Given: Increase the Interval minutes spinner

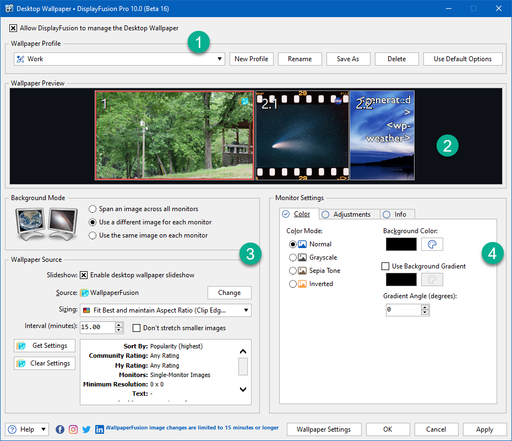Looking at the screenshot, I should tap(119, 325).
